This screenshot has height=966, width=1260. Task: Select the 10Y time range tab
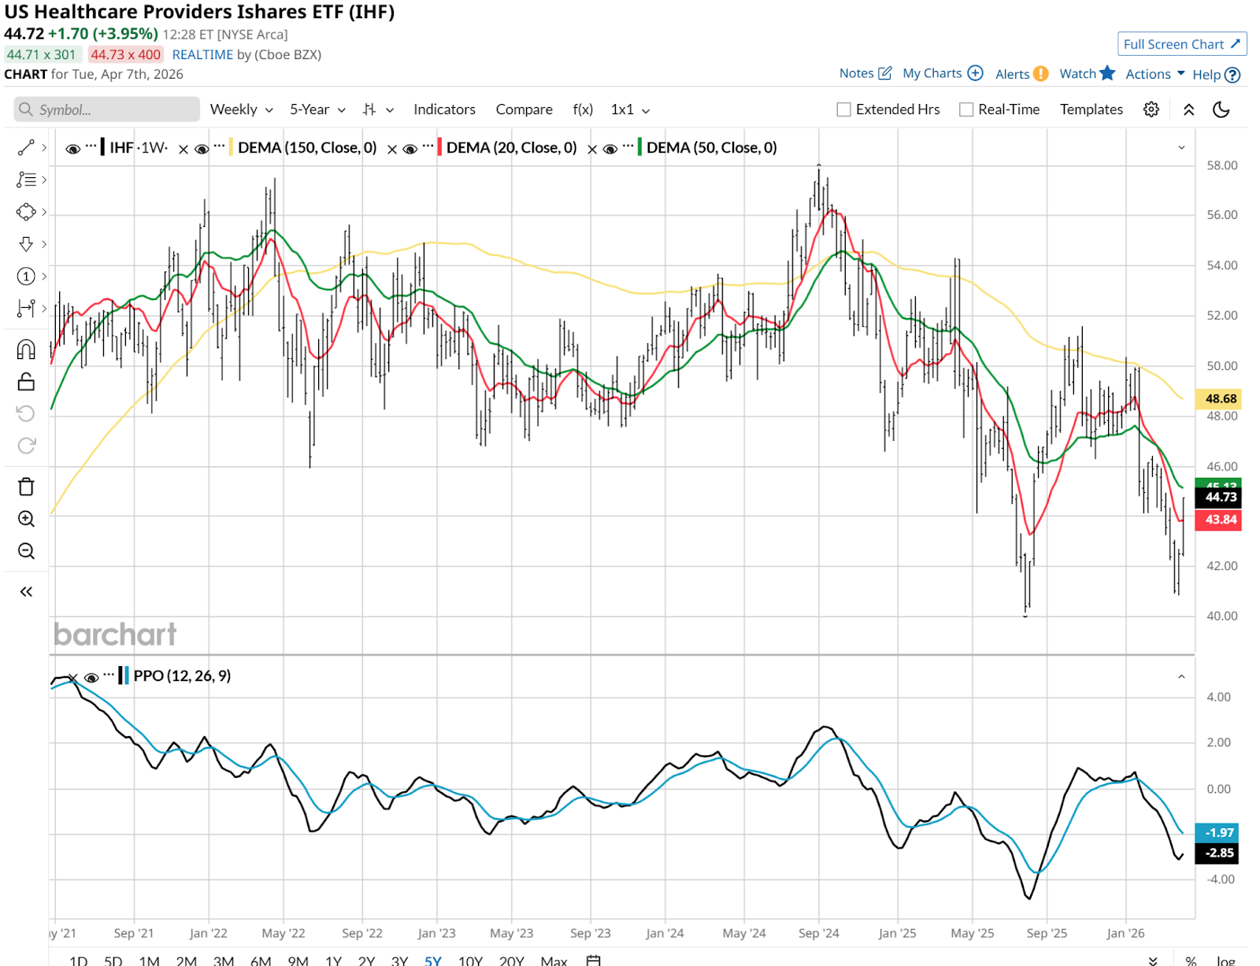(x=470, y=960)
